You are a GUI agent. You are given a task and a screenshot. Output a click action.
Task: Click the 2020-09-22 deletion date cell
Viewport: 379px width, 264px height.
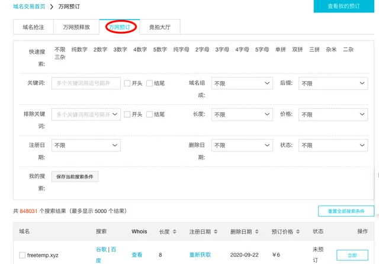(x=244, y=255)
